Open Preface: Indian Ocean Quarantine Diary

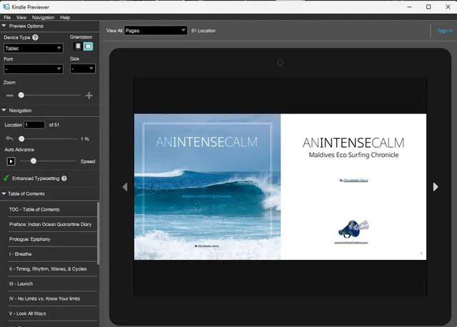(x=52, y=224)
